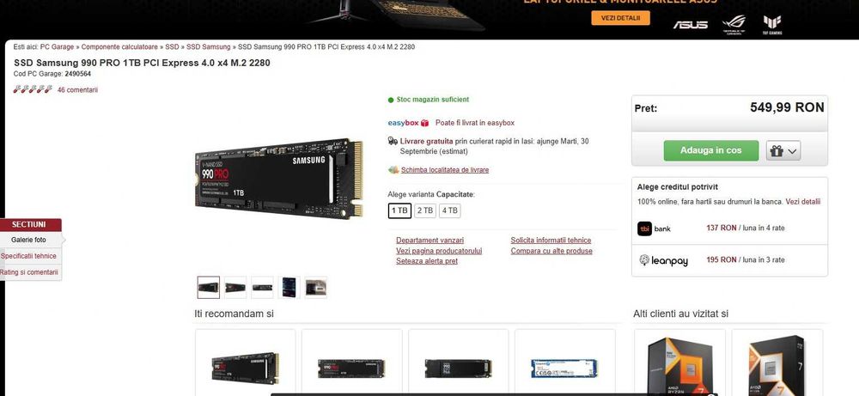Select the 2 TB capacity option
The image size is (859, 396).
(x=425, y=210)
